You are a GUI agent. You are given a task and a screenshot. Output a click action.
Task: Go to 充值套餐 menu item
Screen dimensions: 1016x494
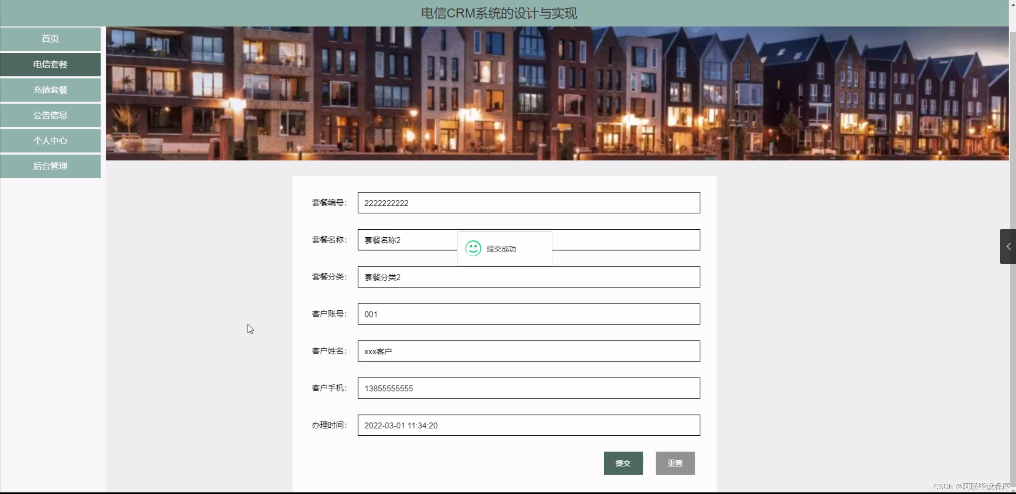(50, 90)
